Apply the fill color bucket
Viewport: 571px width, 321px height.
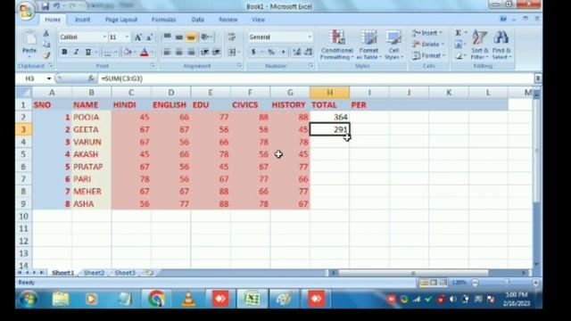(x=127, y=53)
